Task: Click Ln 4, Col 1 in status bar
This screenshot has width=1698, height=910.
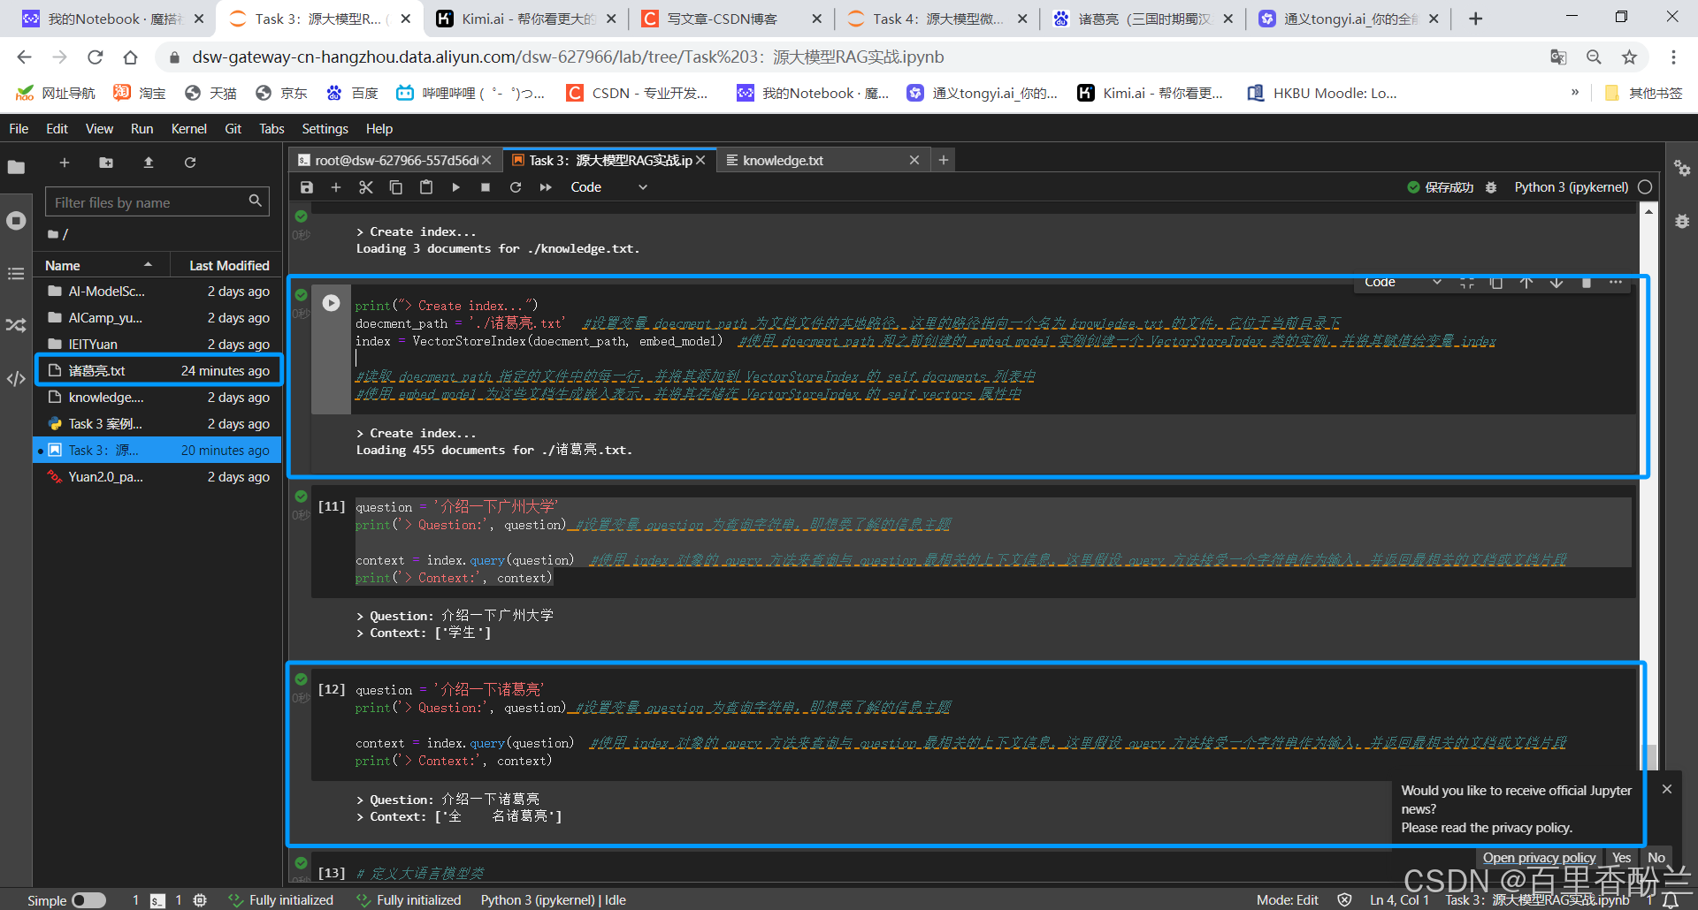Action: (x=1399, y=900)
